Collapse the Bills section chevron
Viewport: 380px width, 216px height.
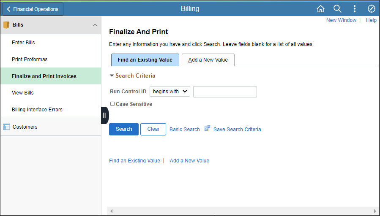[95, 25]
